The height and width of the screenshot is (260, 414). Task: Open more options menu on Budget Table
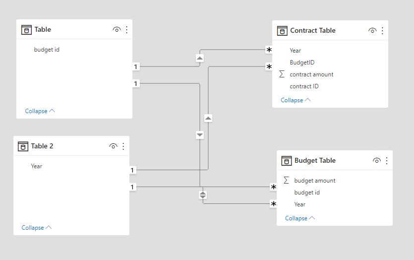[387, 160]
